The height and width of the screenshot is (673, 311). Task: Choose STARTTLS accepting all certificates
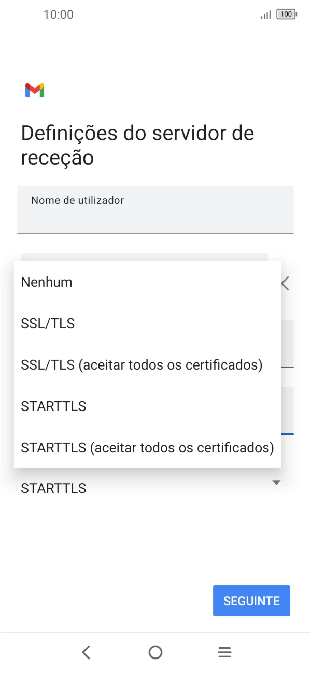[147, 447]
